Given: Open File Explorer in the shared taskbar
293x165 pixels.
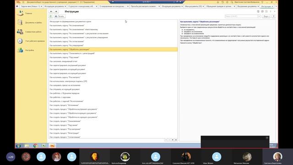Looking at the screenshot, I should coord(27,146).
